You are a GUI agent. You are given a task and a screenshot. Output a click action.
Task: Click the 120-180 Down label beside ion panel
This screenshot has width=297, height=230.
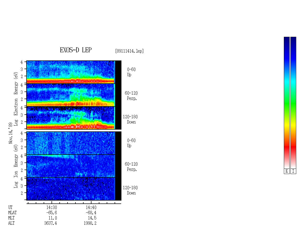(130, 190)
